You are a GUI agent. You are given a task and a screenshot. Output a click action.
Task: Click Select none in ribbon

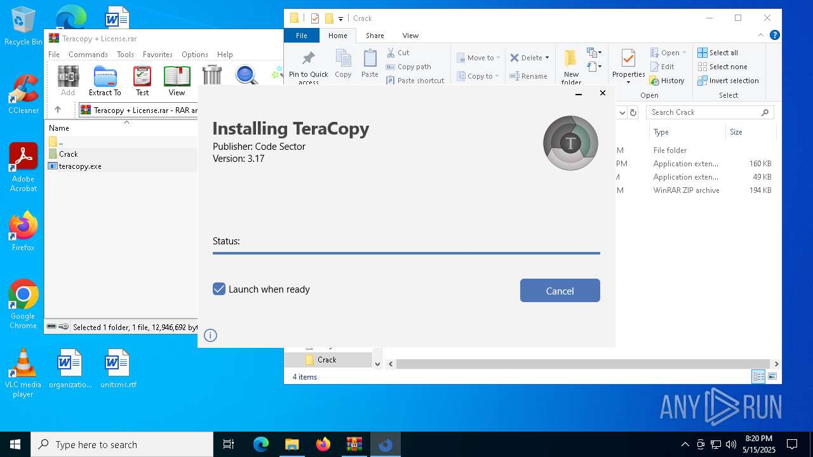click(x=722, y=67)
